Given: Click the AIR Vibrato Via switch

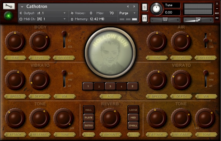Looking at the screenshot, I should [x=206, y=79].
